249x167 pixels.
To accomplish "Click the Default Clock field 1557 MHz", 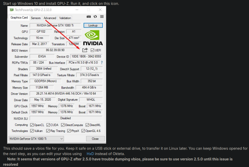I will 37,112.
